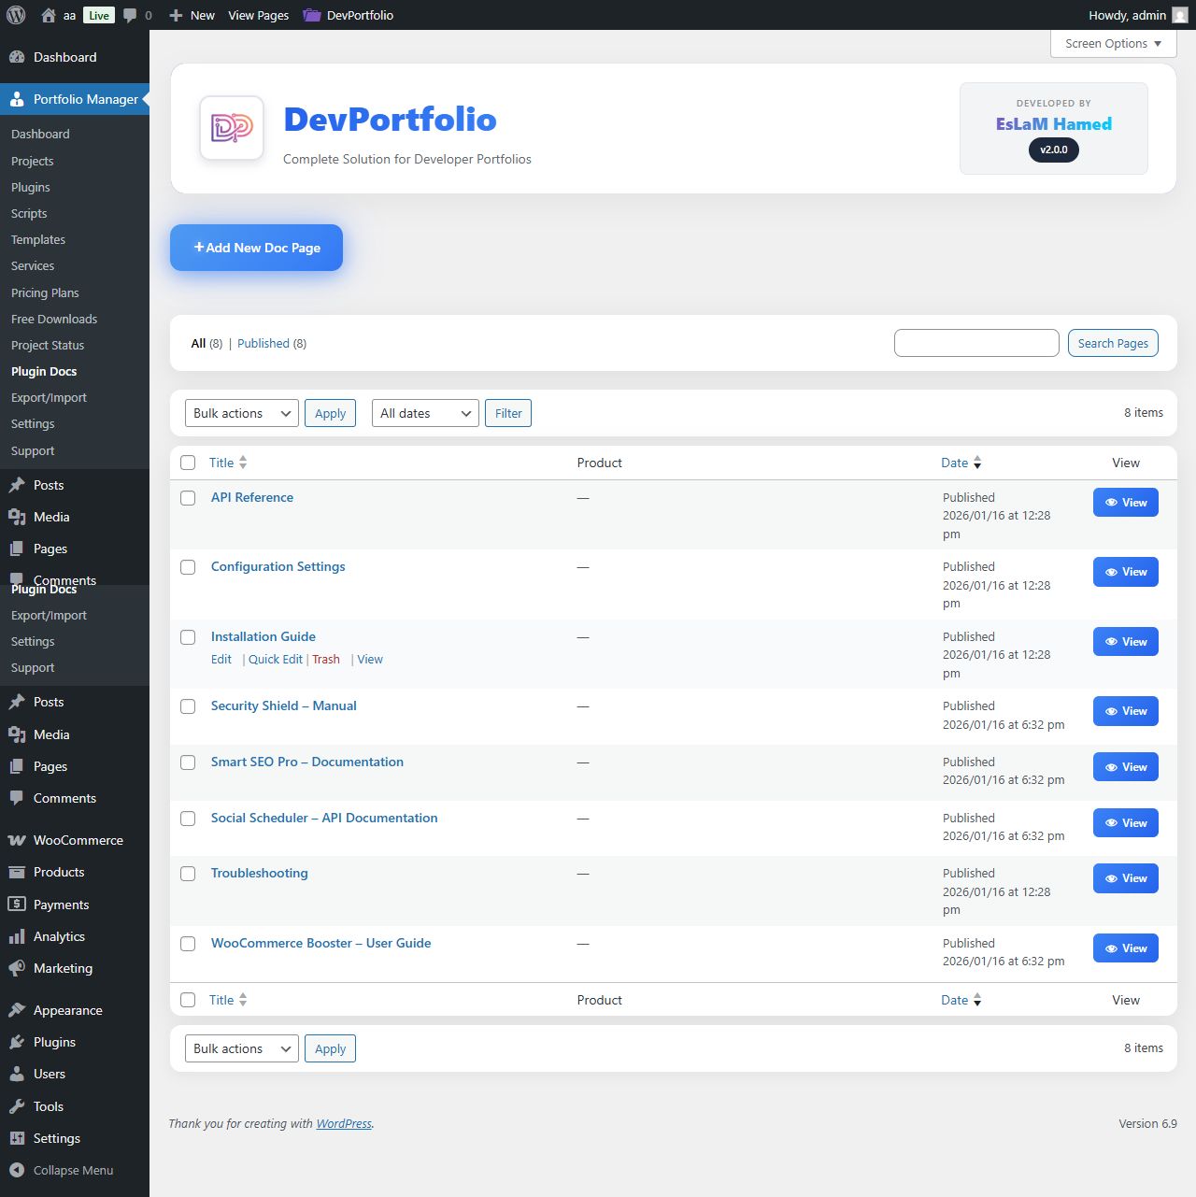Expand the Screen Options panel
Viewport: 1196px width, 1197px height.
coord(1113,44)
